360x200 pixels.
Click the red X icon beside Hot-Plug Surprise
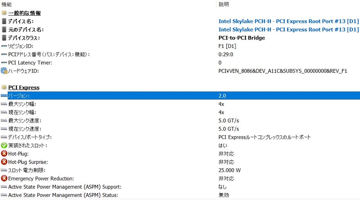(x=4, y=162)
